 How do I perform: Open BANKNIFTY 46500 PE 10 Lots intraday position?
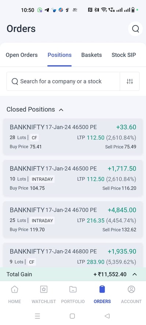(73, 178)
